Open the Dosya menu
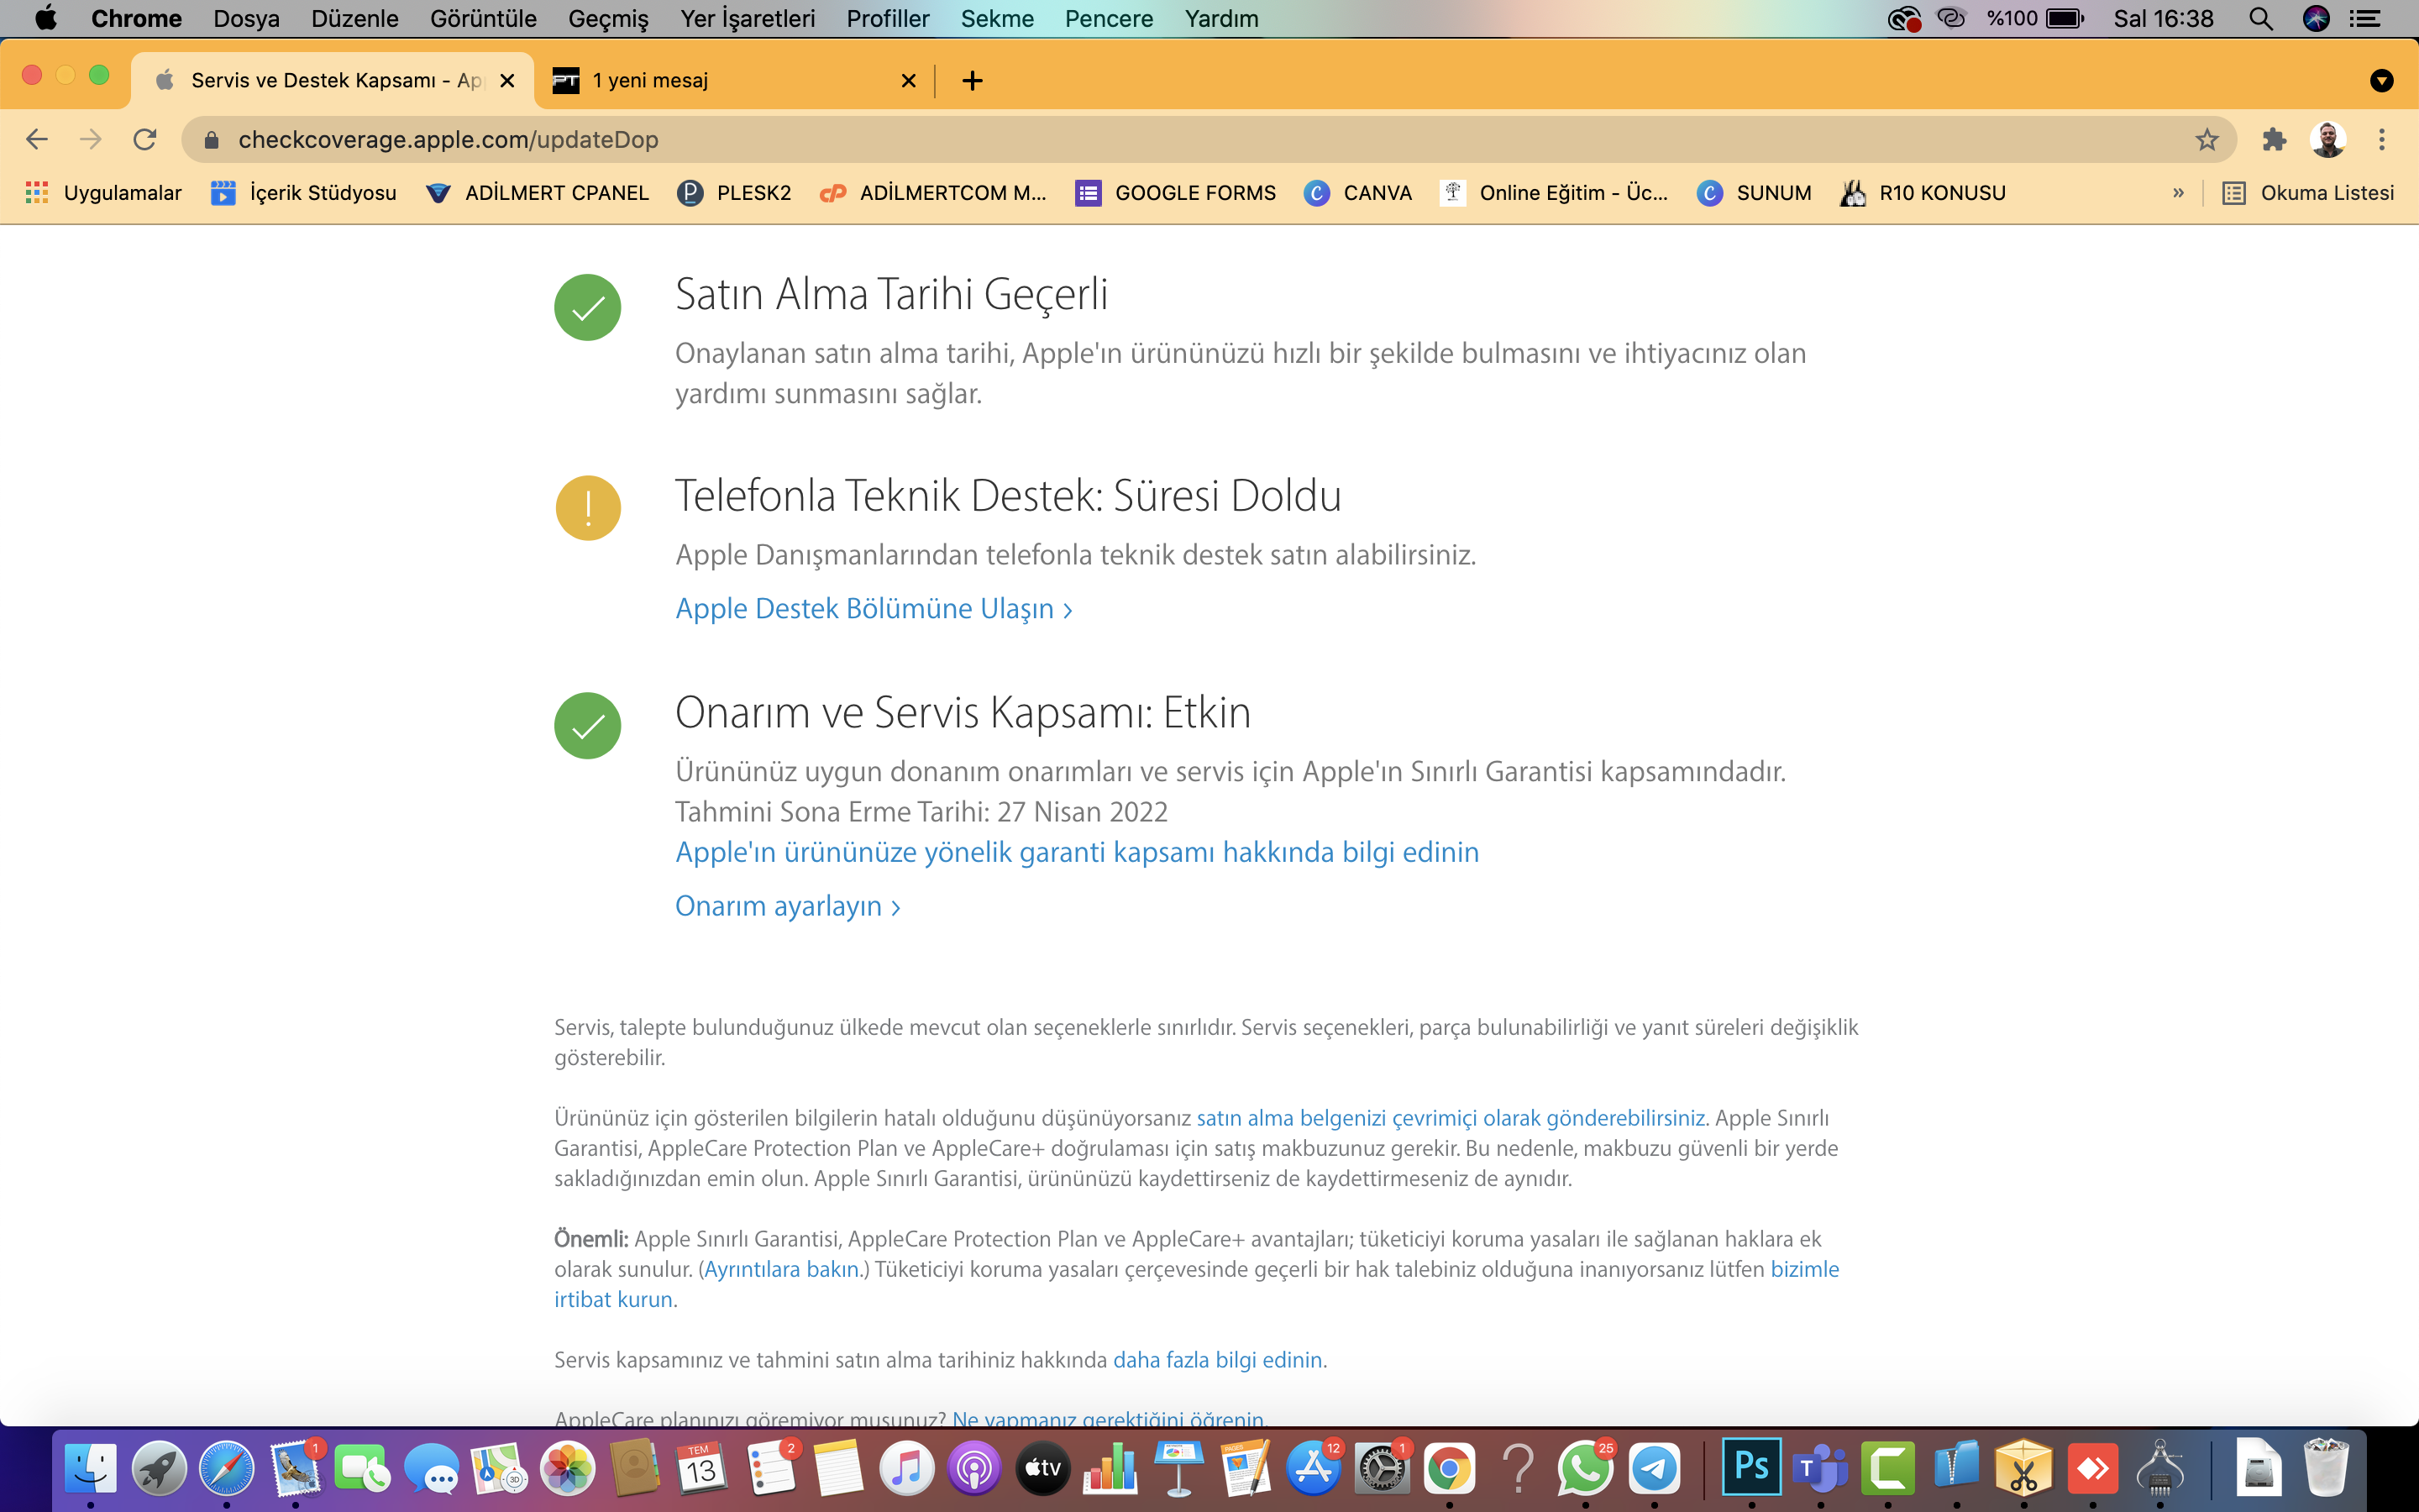Viewport: 2419px width, 1512px height. point(246,19)
